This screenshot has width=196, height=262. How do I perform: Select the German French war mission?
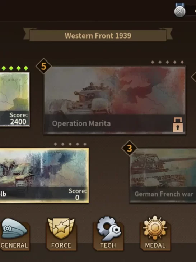click(163, 175)
